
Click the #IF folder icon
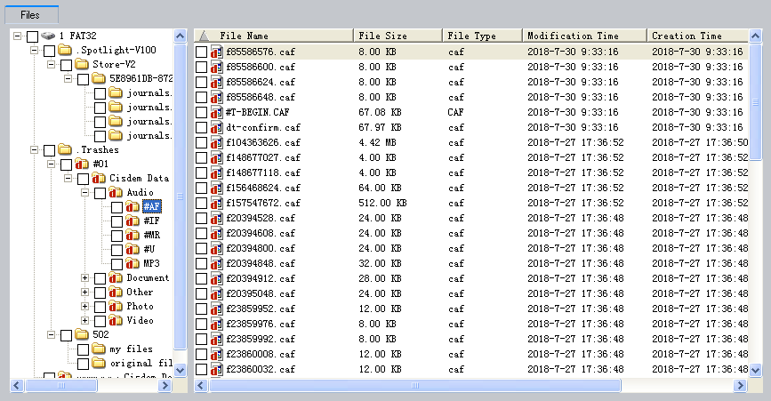click(x=133, y=221)
